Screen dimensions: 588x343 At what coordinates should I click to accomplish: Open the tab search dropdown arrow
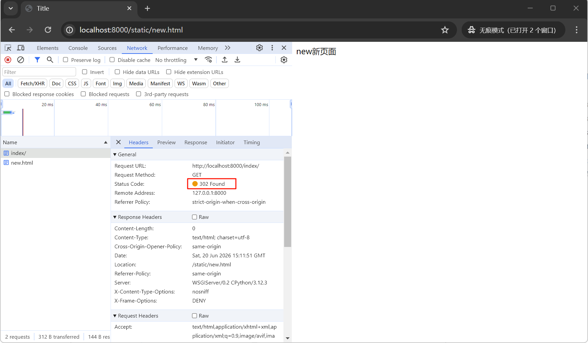[11, 8]
